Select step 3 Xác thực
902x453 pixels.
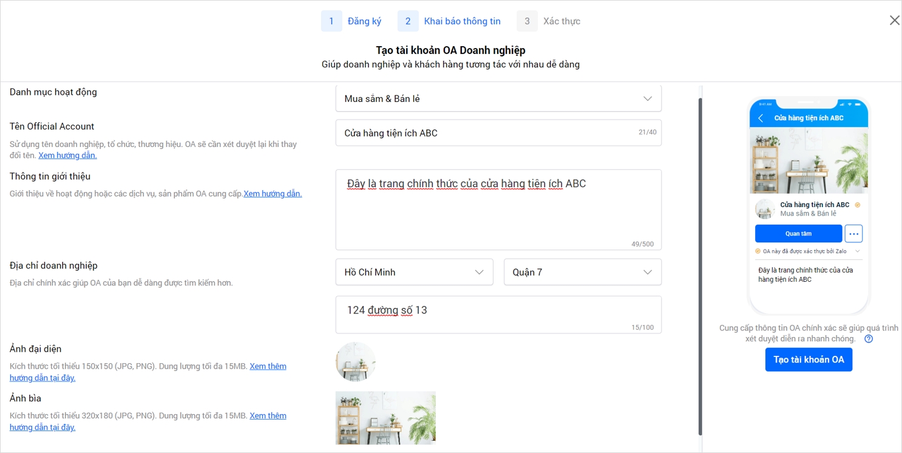click(549, 21)
